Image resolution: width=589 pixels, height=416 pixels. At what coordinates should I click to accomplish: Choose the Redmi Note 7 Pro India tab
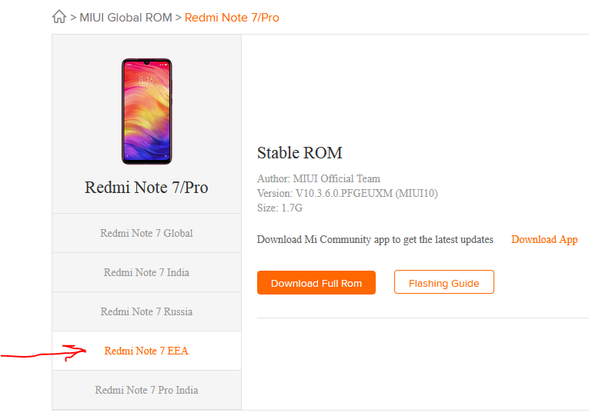click(146, 390)
